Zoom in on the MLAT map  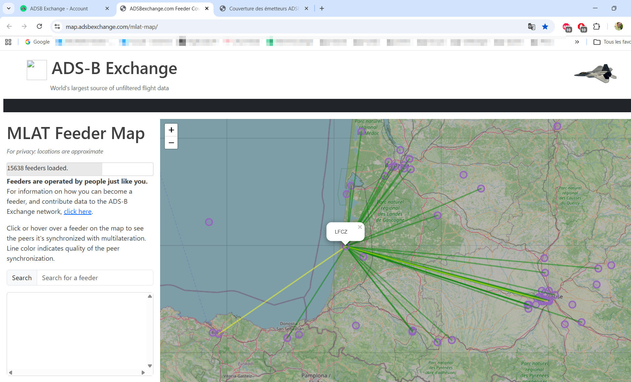coord(171,130)
